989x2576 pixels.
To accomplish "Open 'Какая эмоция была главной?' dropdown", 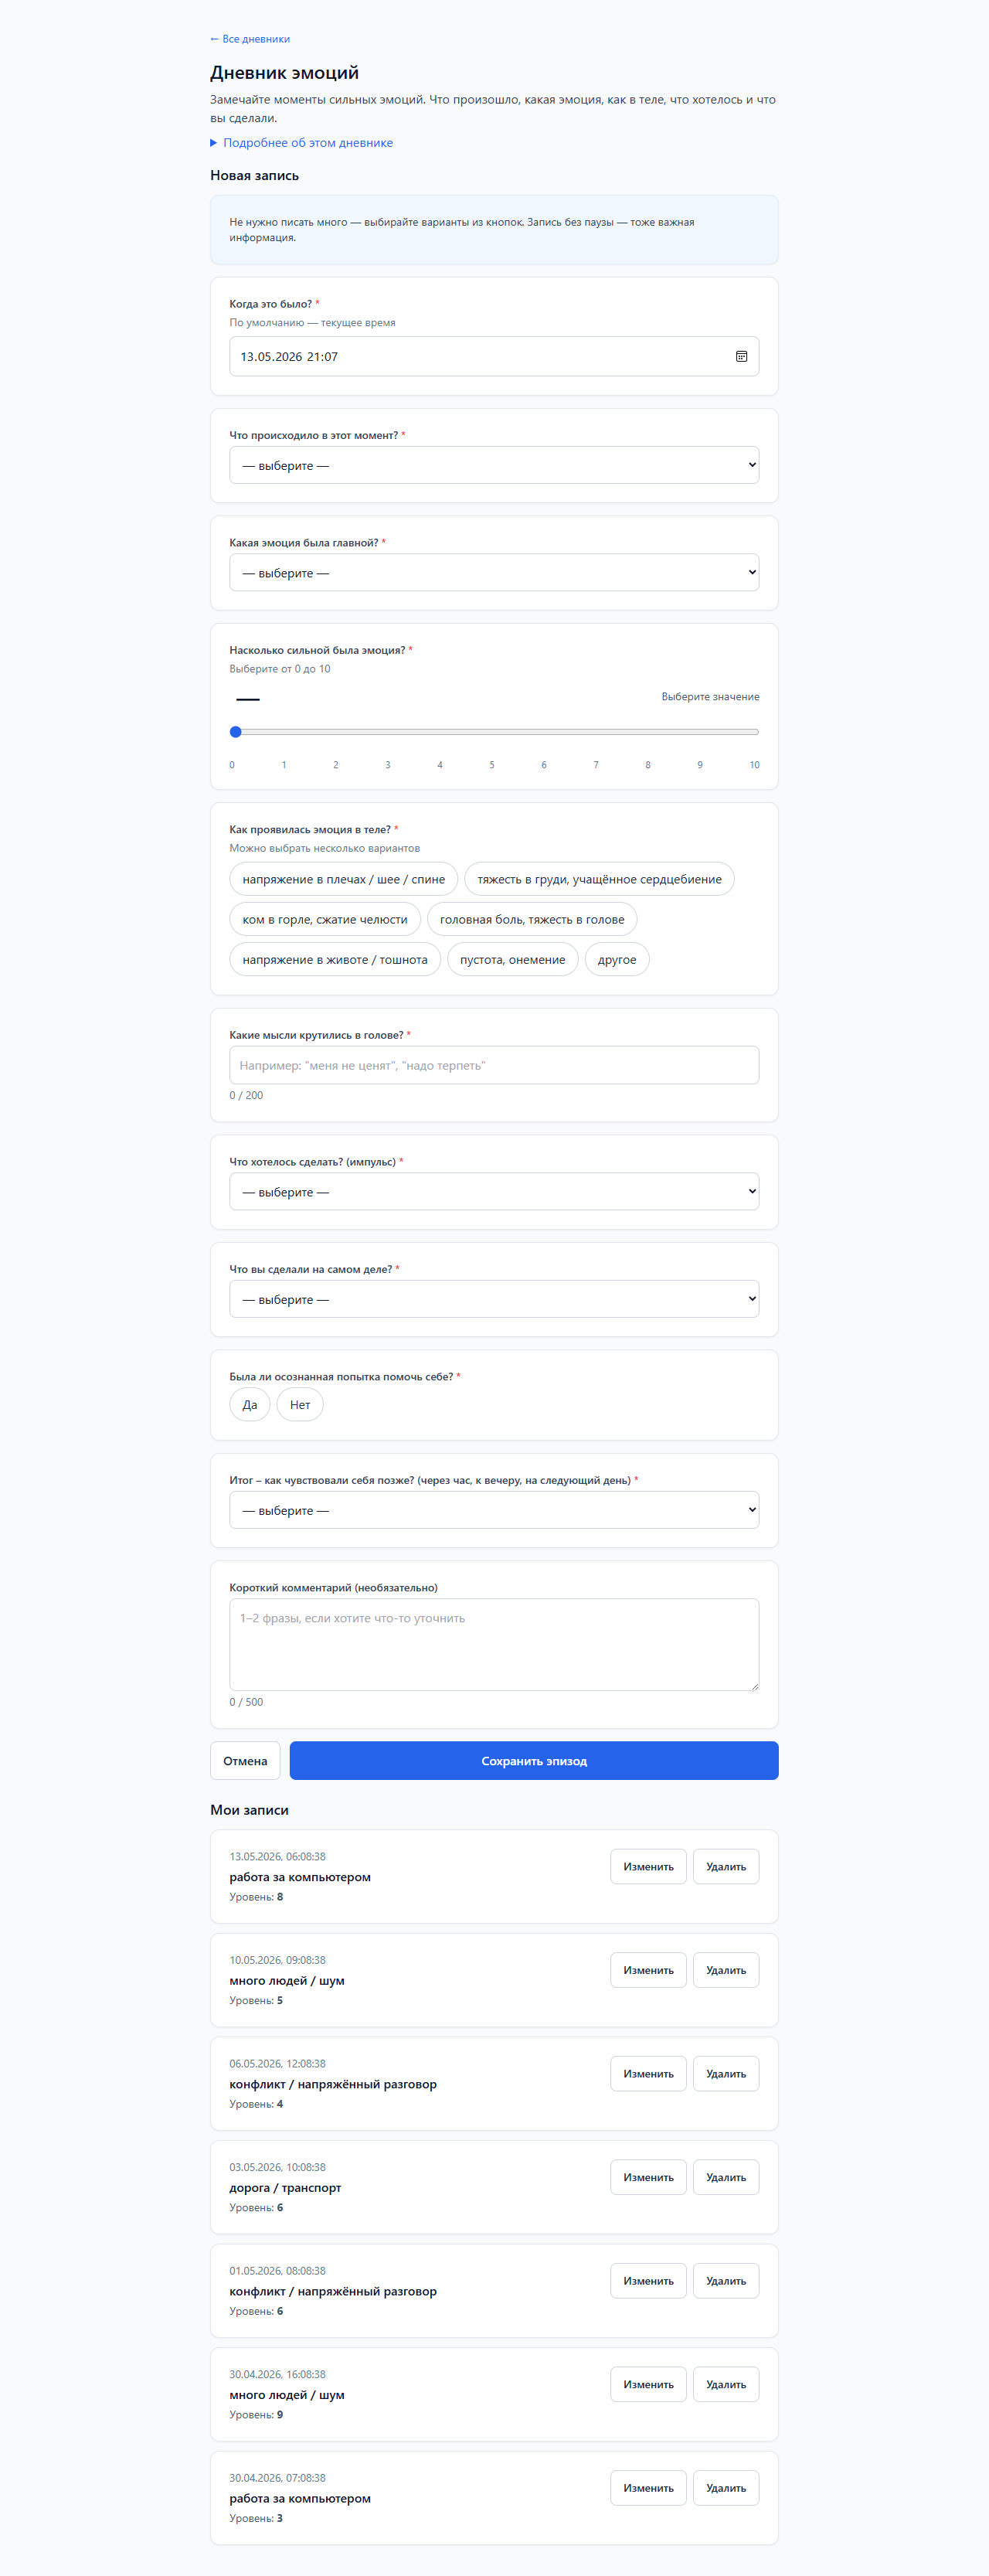I will point(494,572).
